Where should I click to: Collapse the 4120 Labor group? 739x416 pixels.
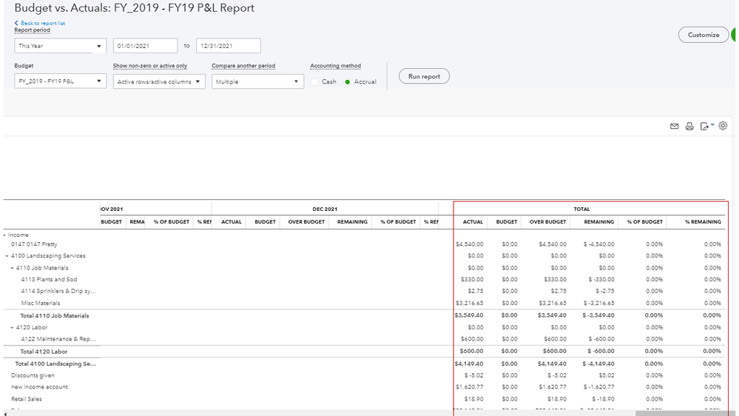click(x=12, y=327)
